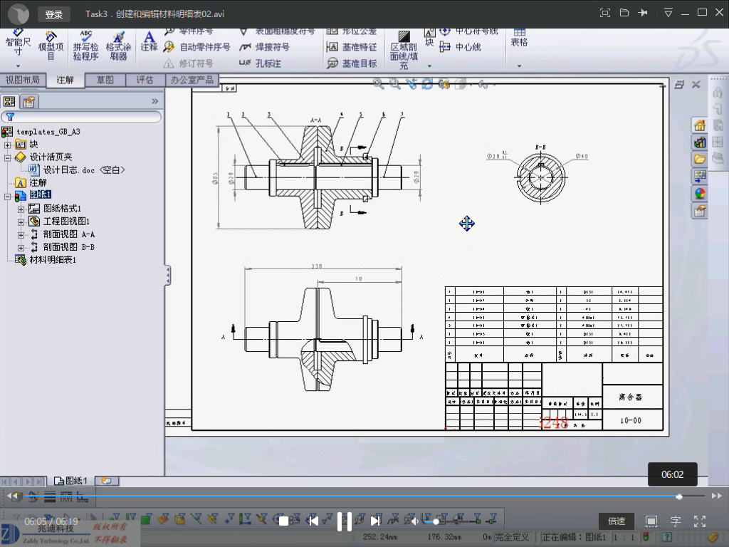Insert a 焊接符号 weld symbol
Viewport: 729px width, 547px height.
[x=265, y=47]
